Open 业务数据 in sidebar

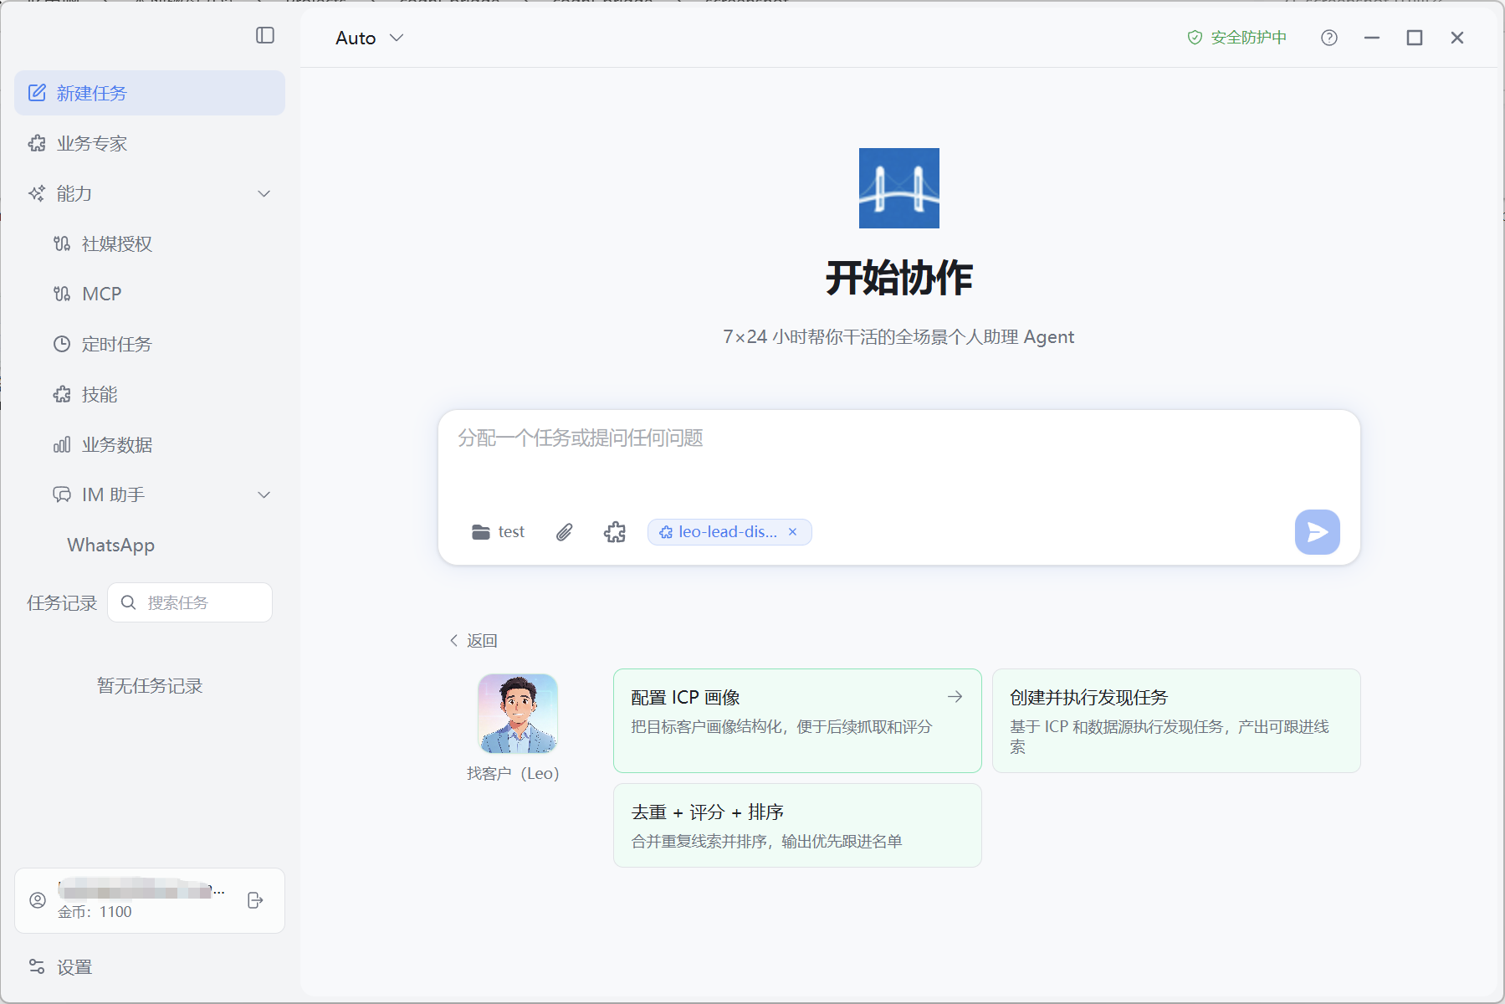click(x=150, y=444)
